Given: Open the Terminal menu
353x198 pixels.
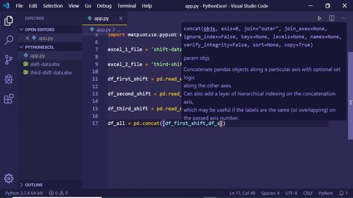Looking at the screenshot, I should pyautogui.click(x=126, y=6).
